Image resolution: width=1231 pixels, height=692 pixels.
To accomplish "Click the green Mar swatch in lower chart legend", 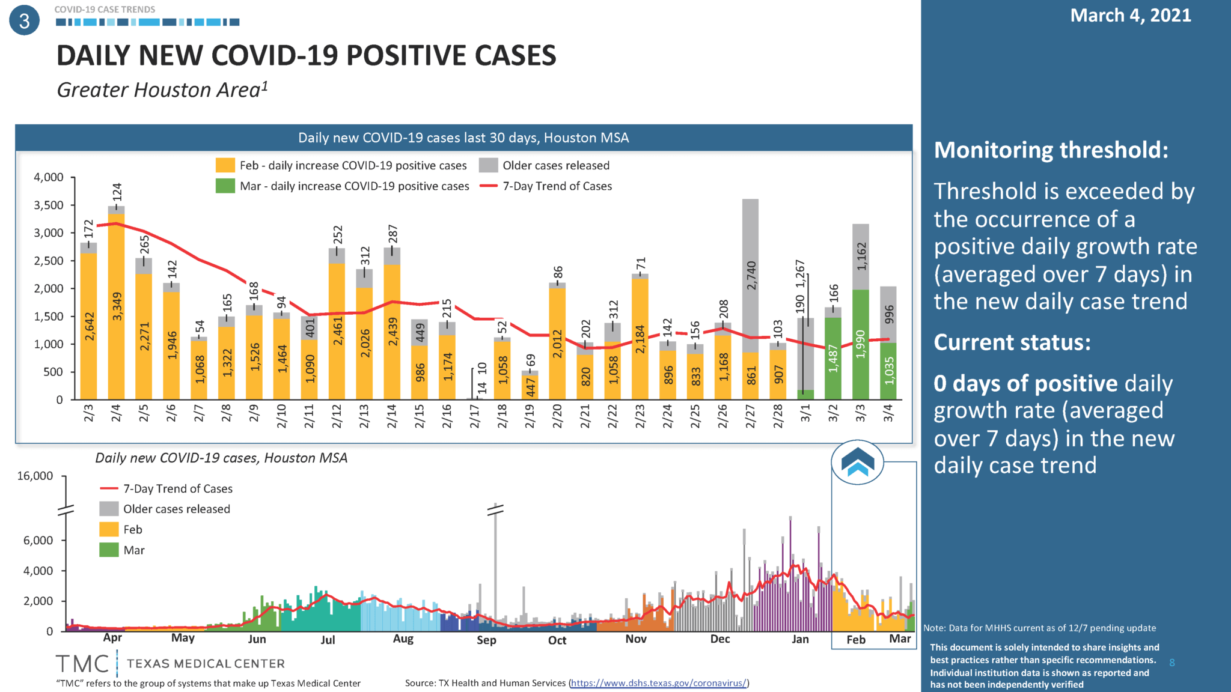I will (x=109, y=550).
